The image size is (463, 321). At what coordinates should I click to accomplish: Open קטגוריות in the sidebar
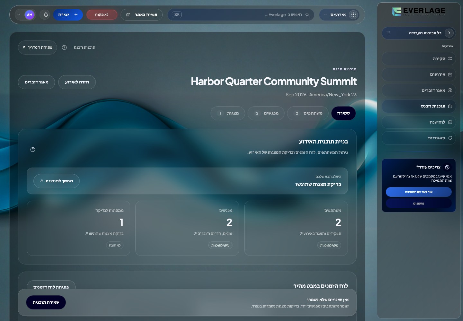(x=419, y=138)
